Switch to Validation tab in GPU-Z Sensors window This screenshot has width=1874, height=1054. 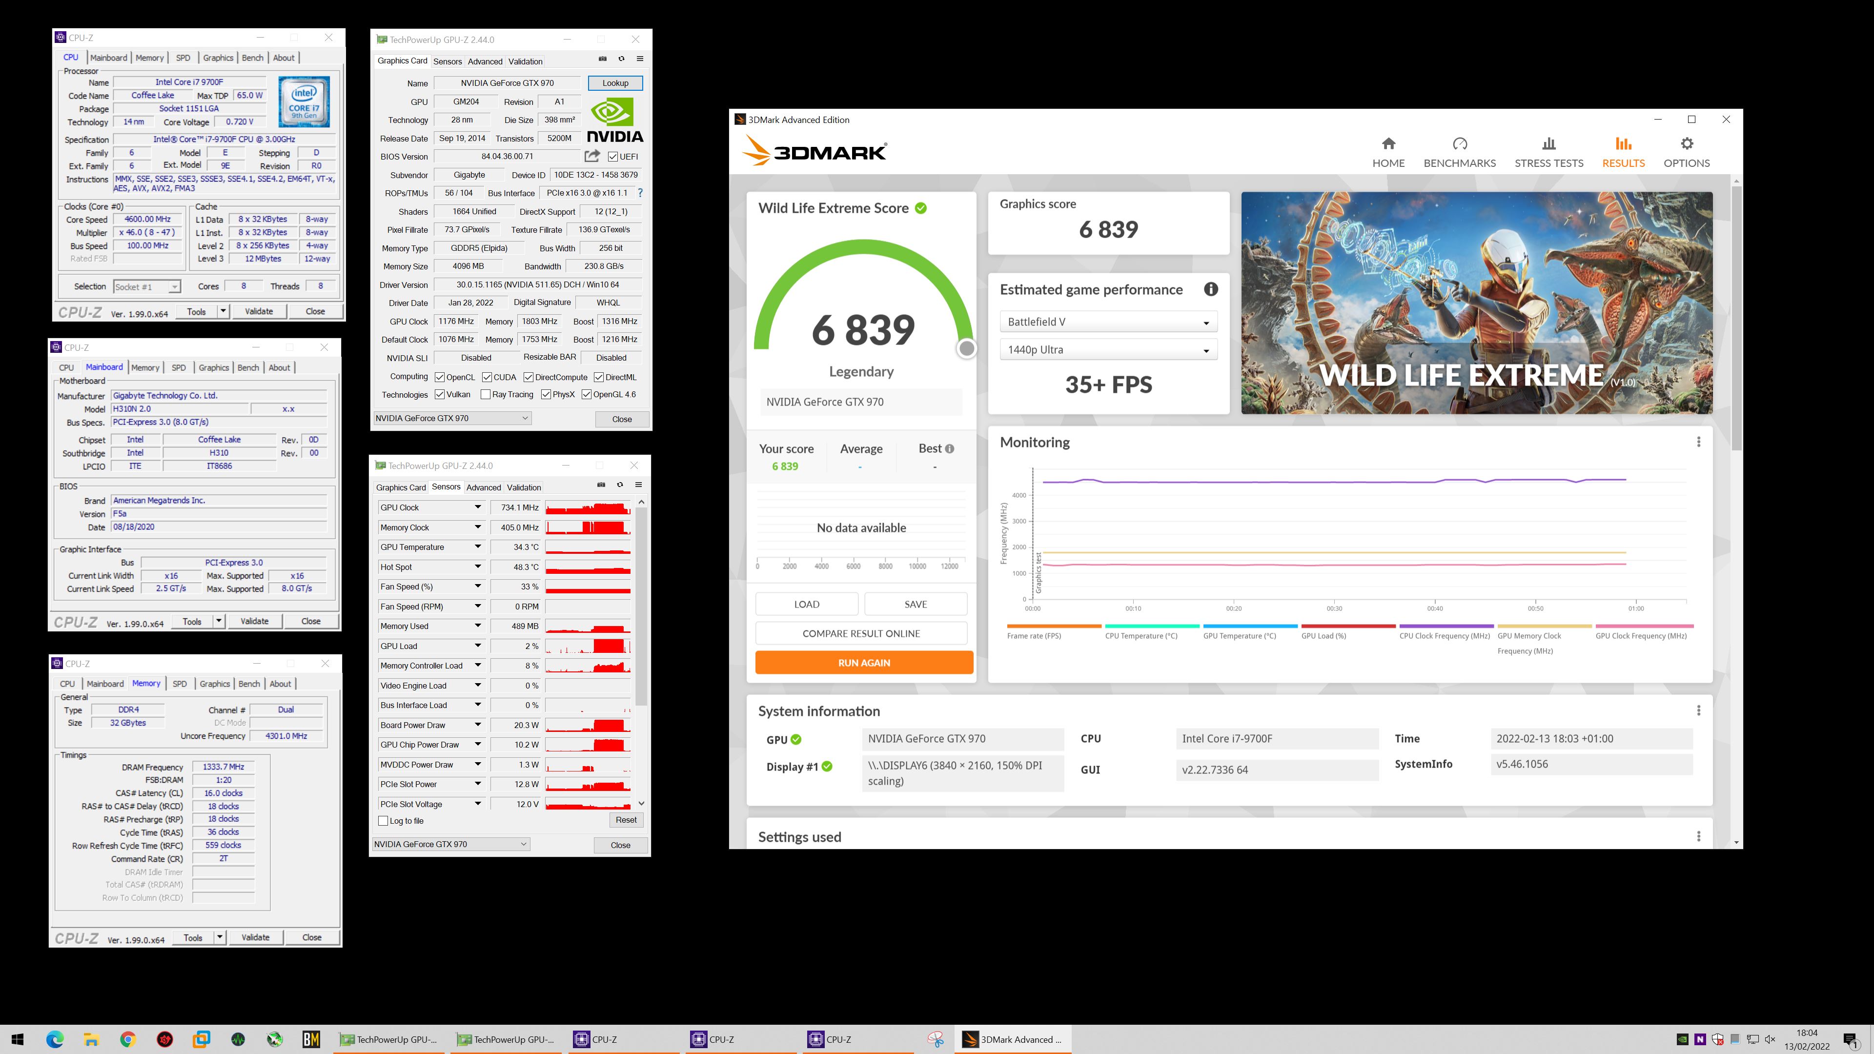click(x=524, y=487)
